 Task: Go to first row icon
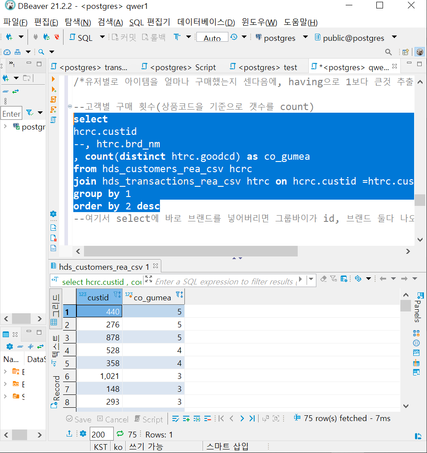click(221, 418)
